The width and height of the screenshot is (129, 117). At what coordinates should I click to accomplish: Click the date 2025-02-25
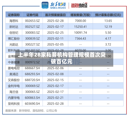pyautogui.click(x=55, y=33)
